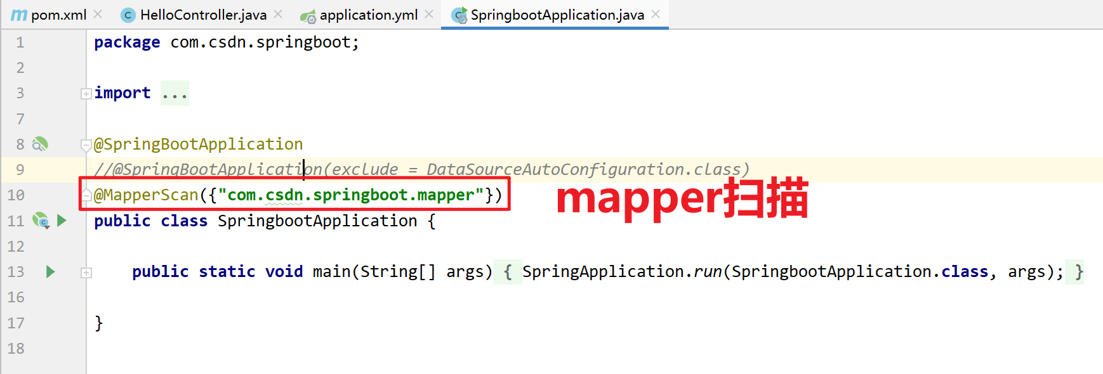Click the Spring bean gutter icon on line 11
Image resolution: width=1103 pixels, height=374 pixels.
pos(41,221)
